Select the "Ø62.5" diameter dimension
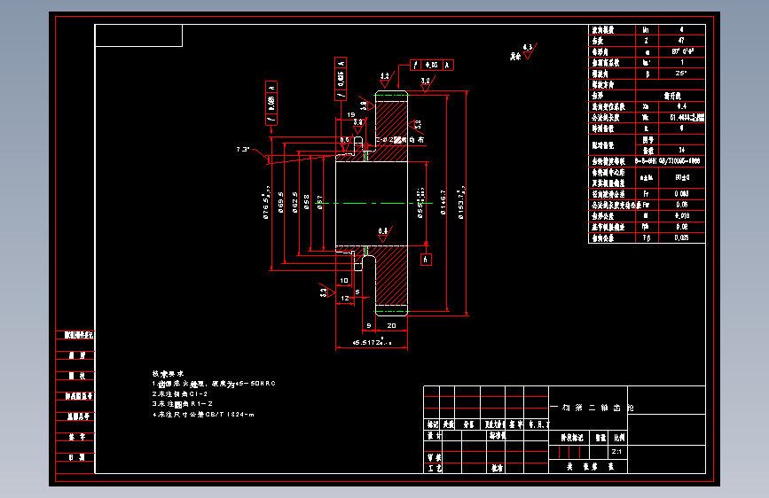Screen dimensions: 769x498 point(294,202)
